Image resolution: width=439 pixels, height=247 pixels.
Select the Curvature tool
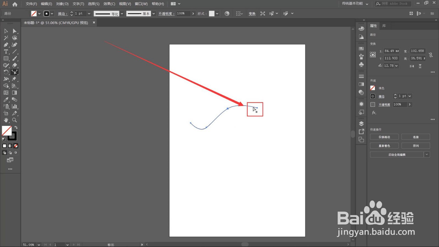point(15,45)
